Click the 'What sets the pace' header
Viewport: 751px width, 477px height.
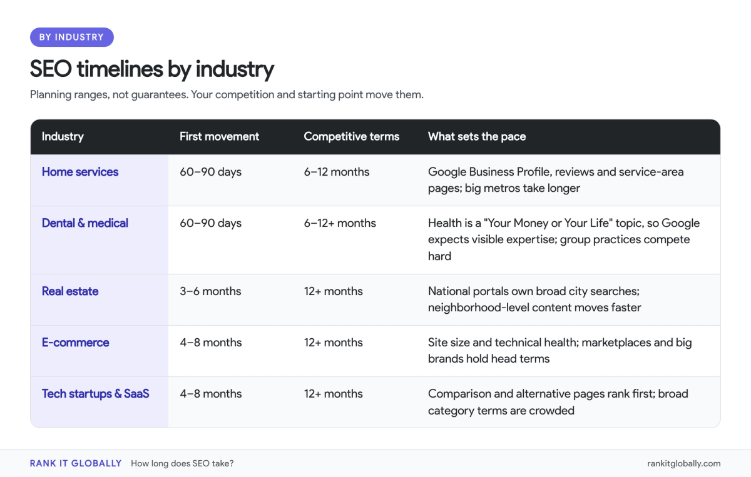coord(477,136)
